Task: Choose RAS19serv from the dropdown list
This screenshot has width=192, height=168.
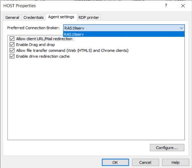Action: (x=124, y=34)
